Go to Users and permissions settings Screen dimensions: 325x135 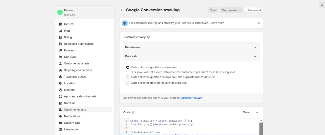[x=78, y=44]
